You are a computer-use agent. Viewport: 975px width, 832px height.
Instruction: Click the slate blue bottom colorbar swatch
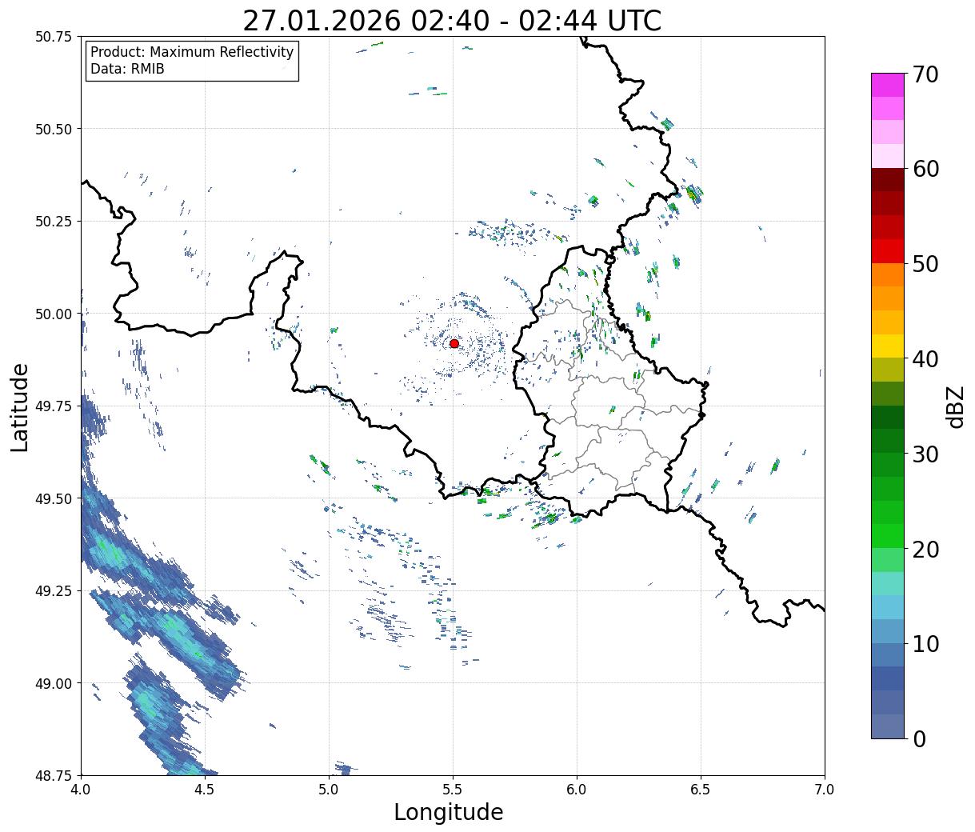tap(888, 726)
